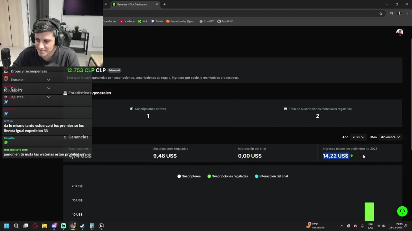Open Discord from the taskbar

click(x=54, y=226)
